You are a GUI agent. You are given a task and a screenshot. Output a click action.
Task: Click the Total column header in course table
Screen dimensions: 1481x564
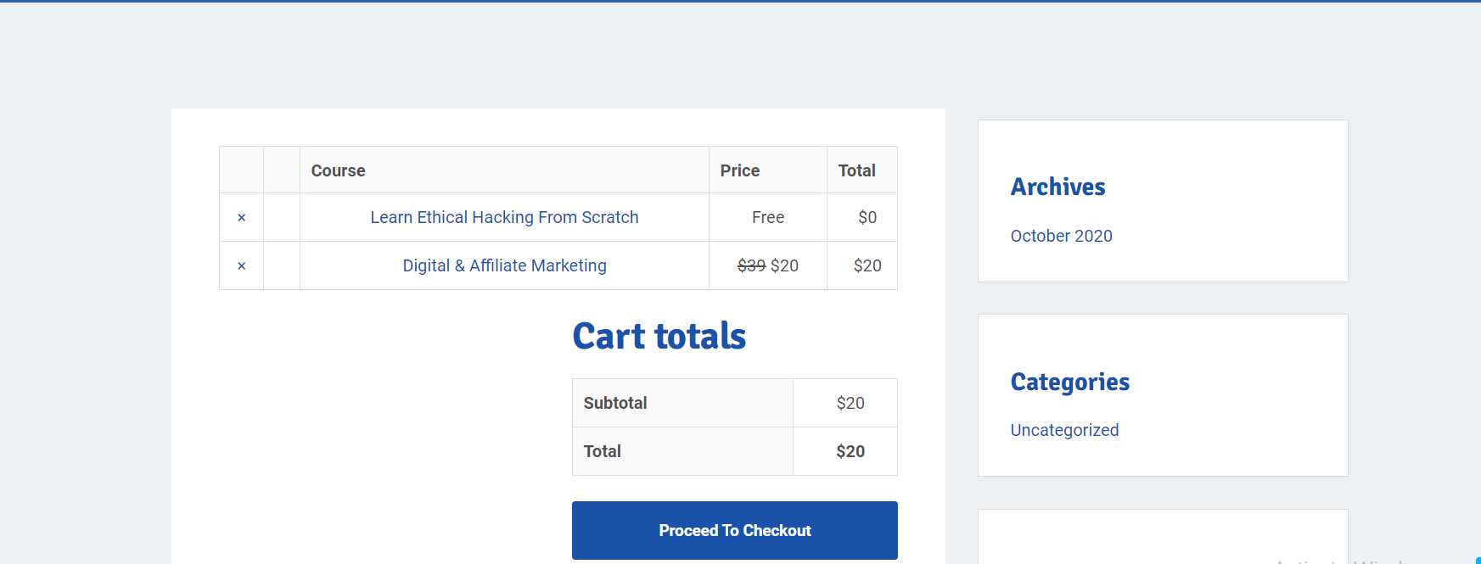[857, 170]
